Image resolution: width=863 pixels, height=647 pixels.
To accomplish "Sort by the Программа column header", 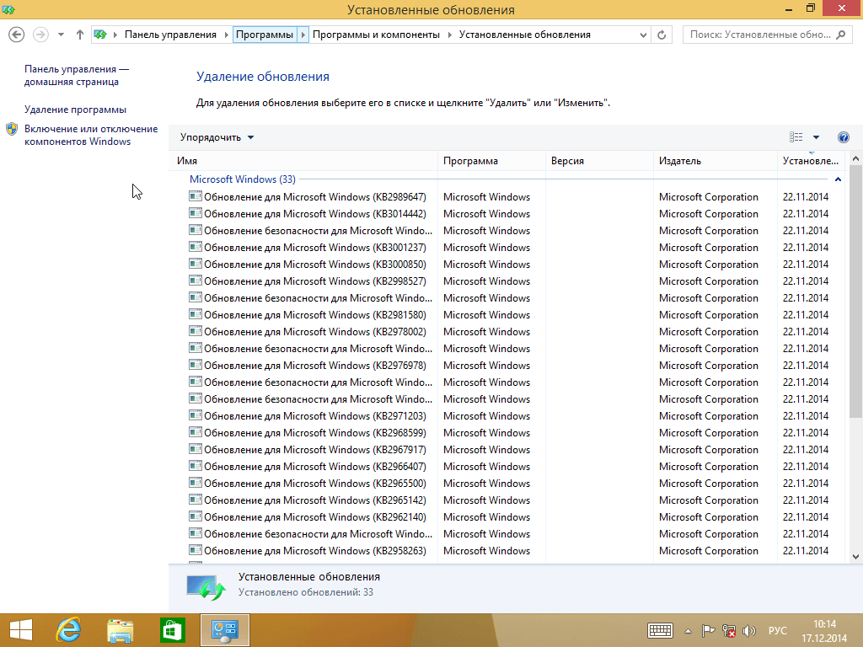I will point(491,161).
